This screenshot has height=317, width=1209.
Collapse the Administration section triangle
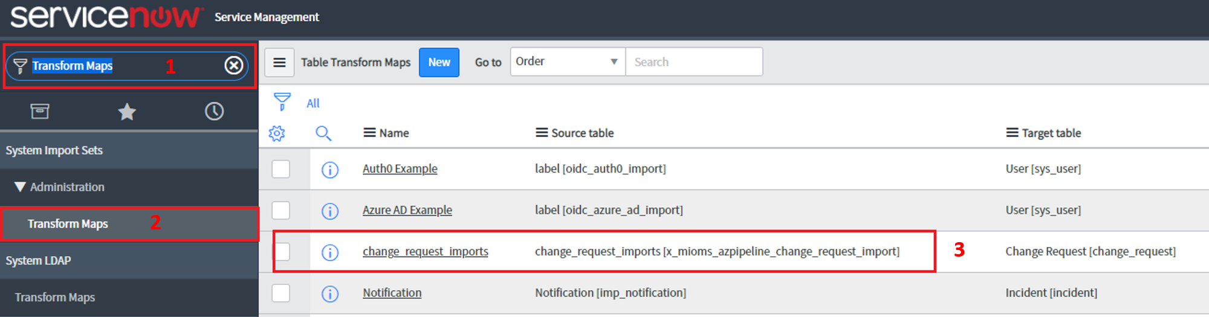pos(20,187)
